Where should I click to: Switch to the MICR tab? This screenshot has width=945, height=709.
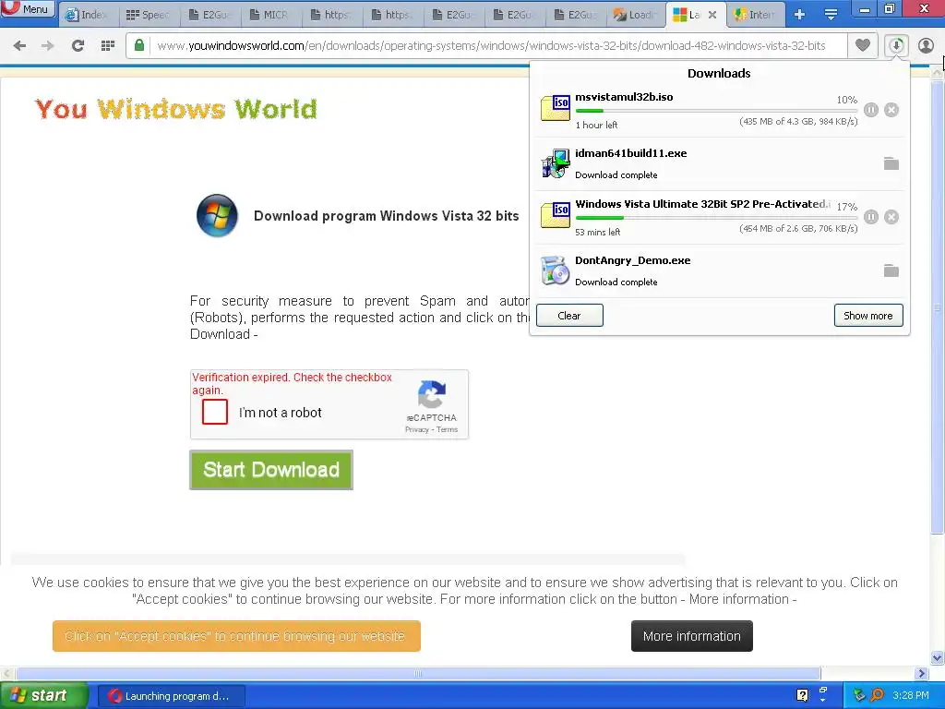tap(270, 15)
